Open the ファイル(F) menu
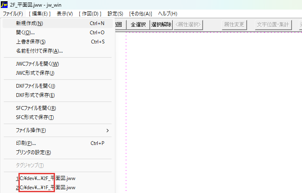Viewport: 302px width, 193px height. (x=13, y=14)
